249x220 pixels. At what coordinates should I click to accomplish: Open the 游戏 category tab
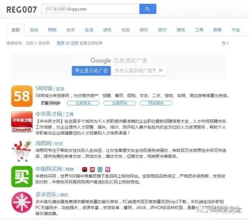coord(181,30)
